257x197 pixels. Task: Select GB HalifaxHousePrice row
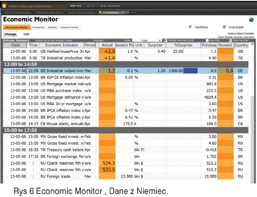[126, 51]
